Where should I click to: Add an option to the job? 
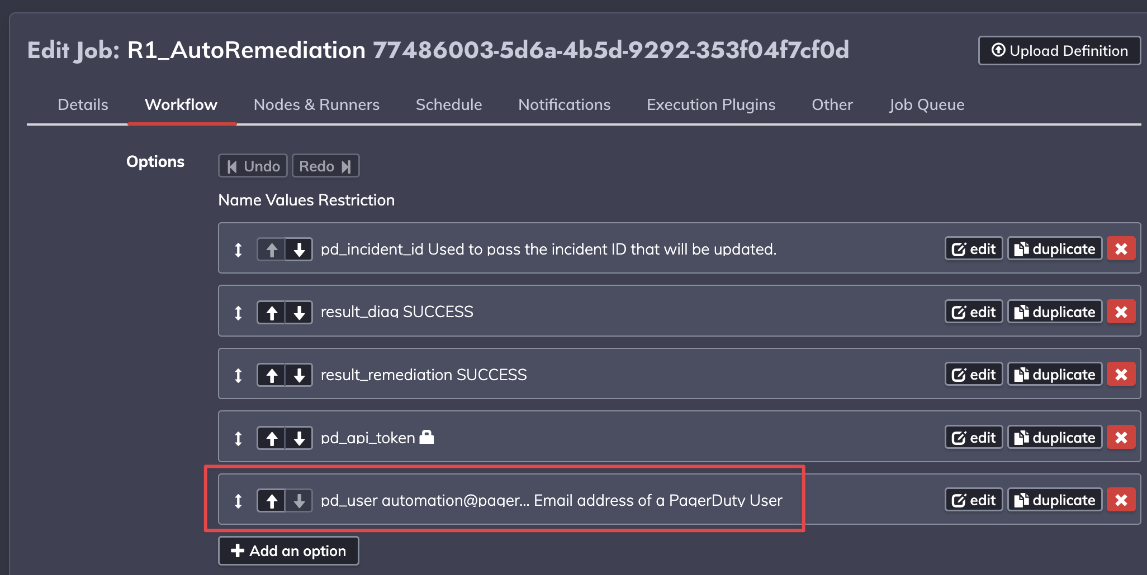point(288,551)
